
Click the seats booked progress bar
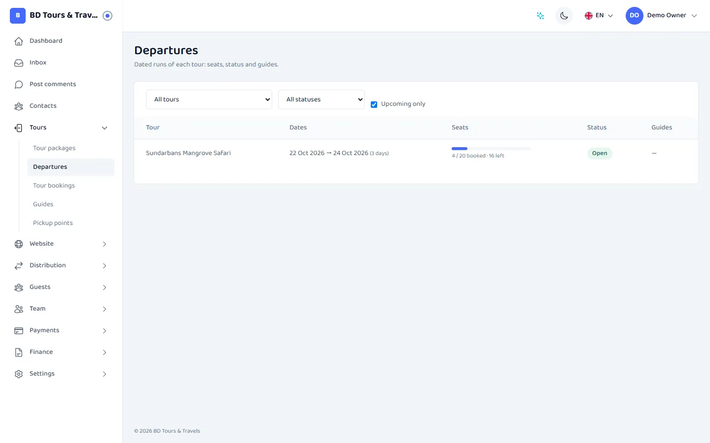[491, 149]
